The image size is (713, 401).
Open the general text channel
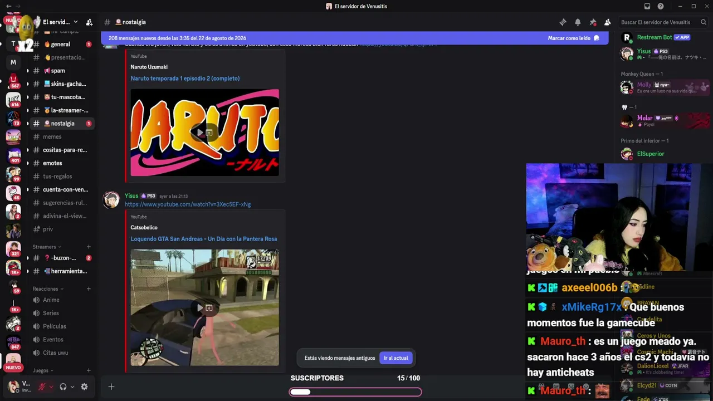tap(60, 45)
